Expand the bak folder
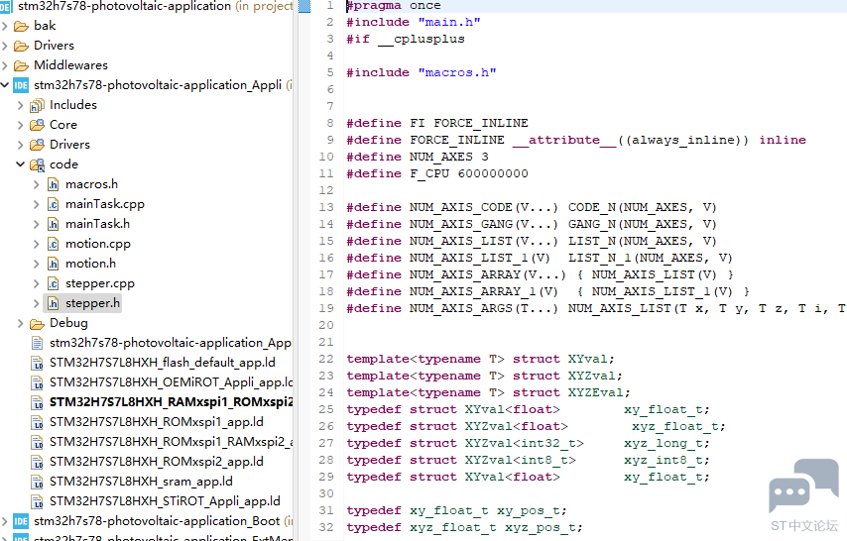The height and width of the screenshot is (541, 847). tap(5, 26)
